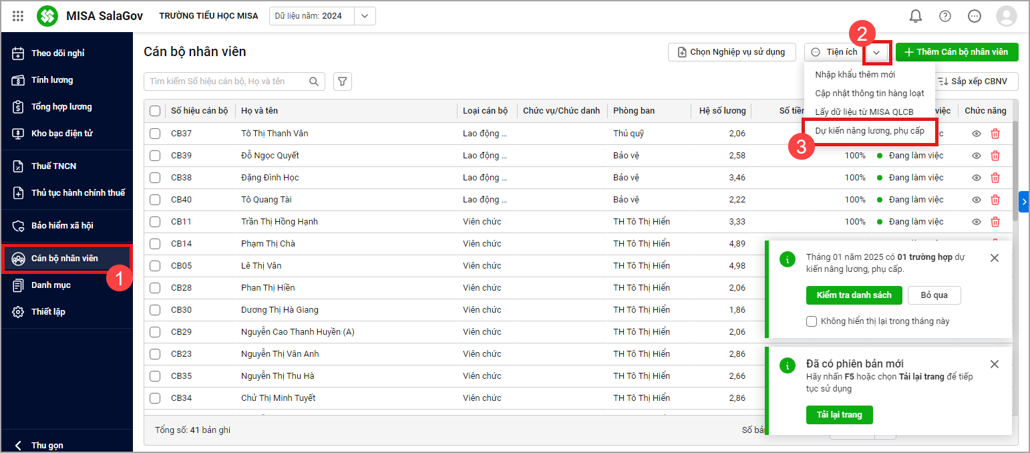Toggle the select-all header checkbox

pos(155,111)
